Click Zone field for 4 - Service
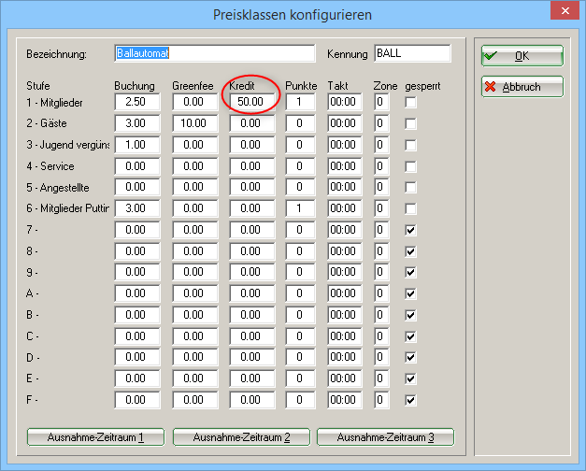The height and width of the screenshot is (471, 586). pyautogui.click(x=381, y=166)
